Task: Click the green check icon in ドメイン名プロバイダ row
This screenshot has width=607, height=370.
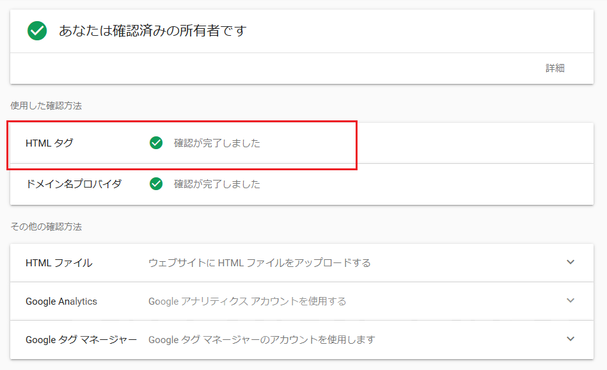Action: point(156,184)
